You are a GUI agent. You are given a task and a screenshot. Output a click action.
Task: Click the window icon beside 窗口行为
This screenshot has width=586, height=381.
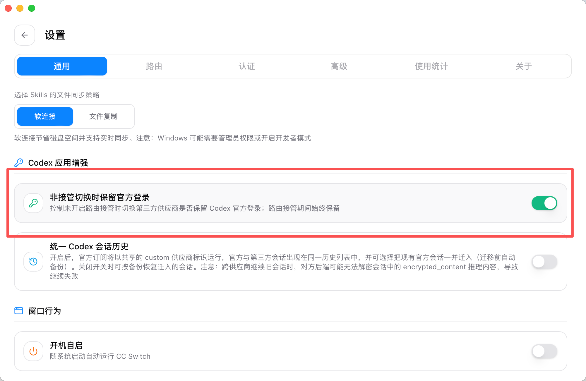19,311
